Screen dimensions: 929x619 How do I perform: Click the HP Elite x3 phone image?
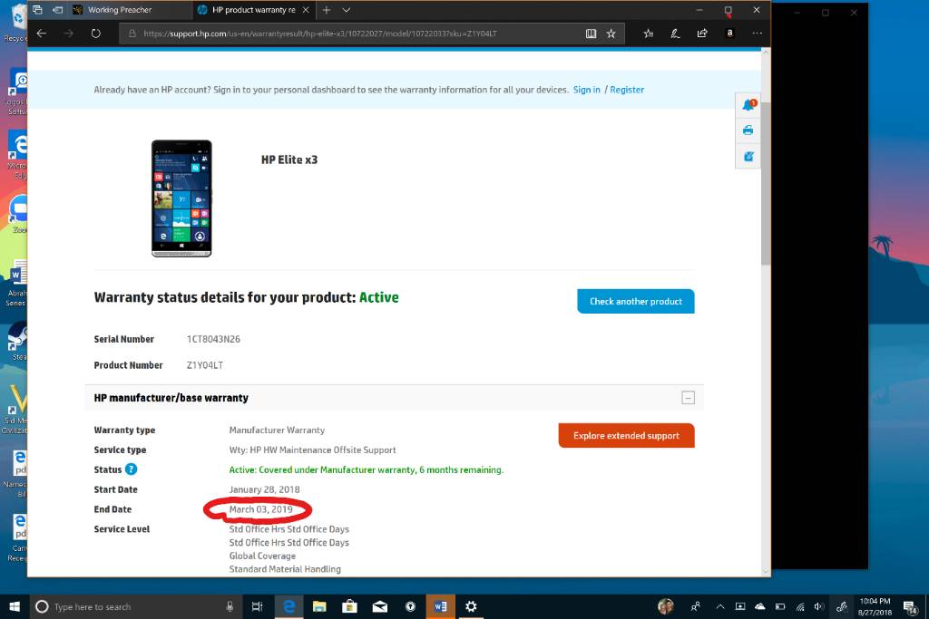(x=181, y=198)
